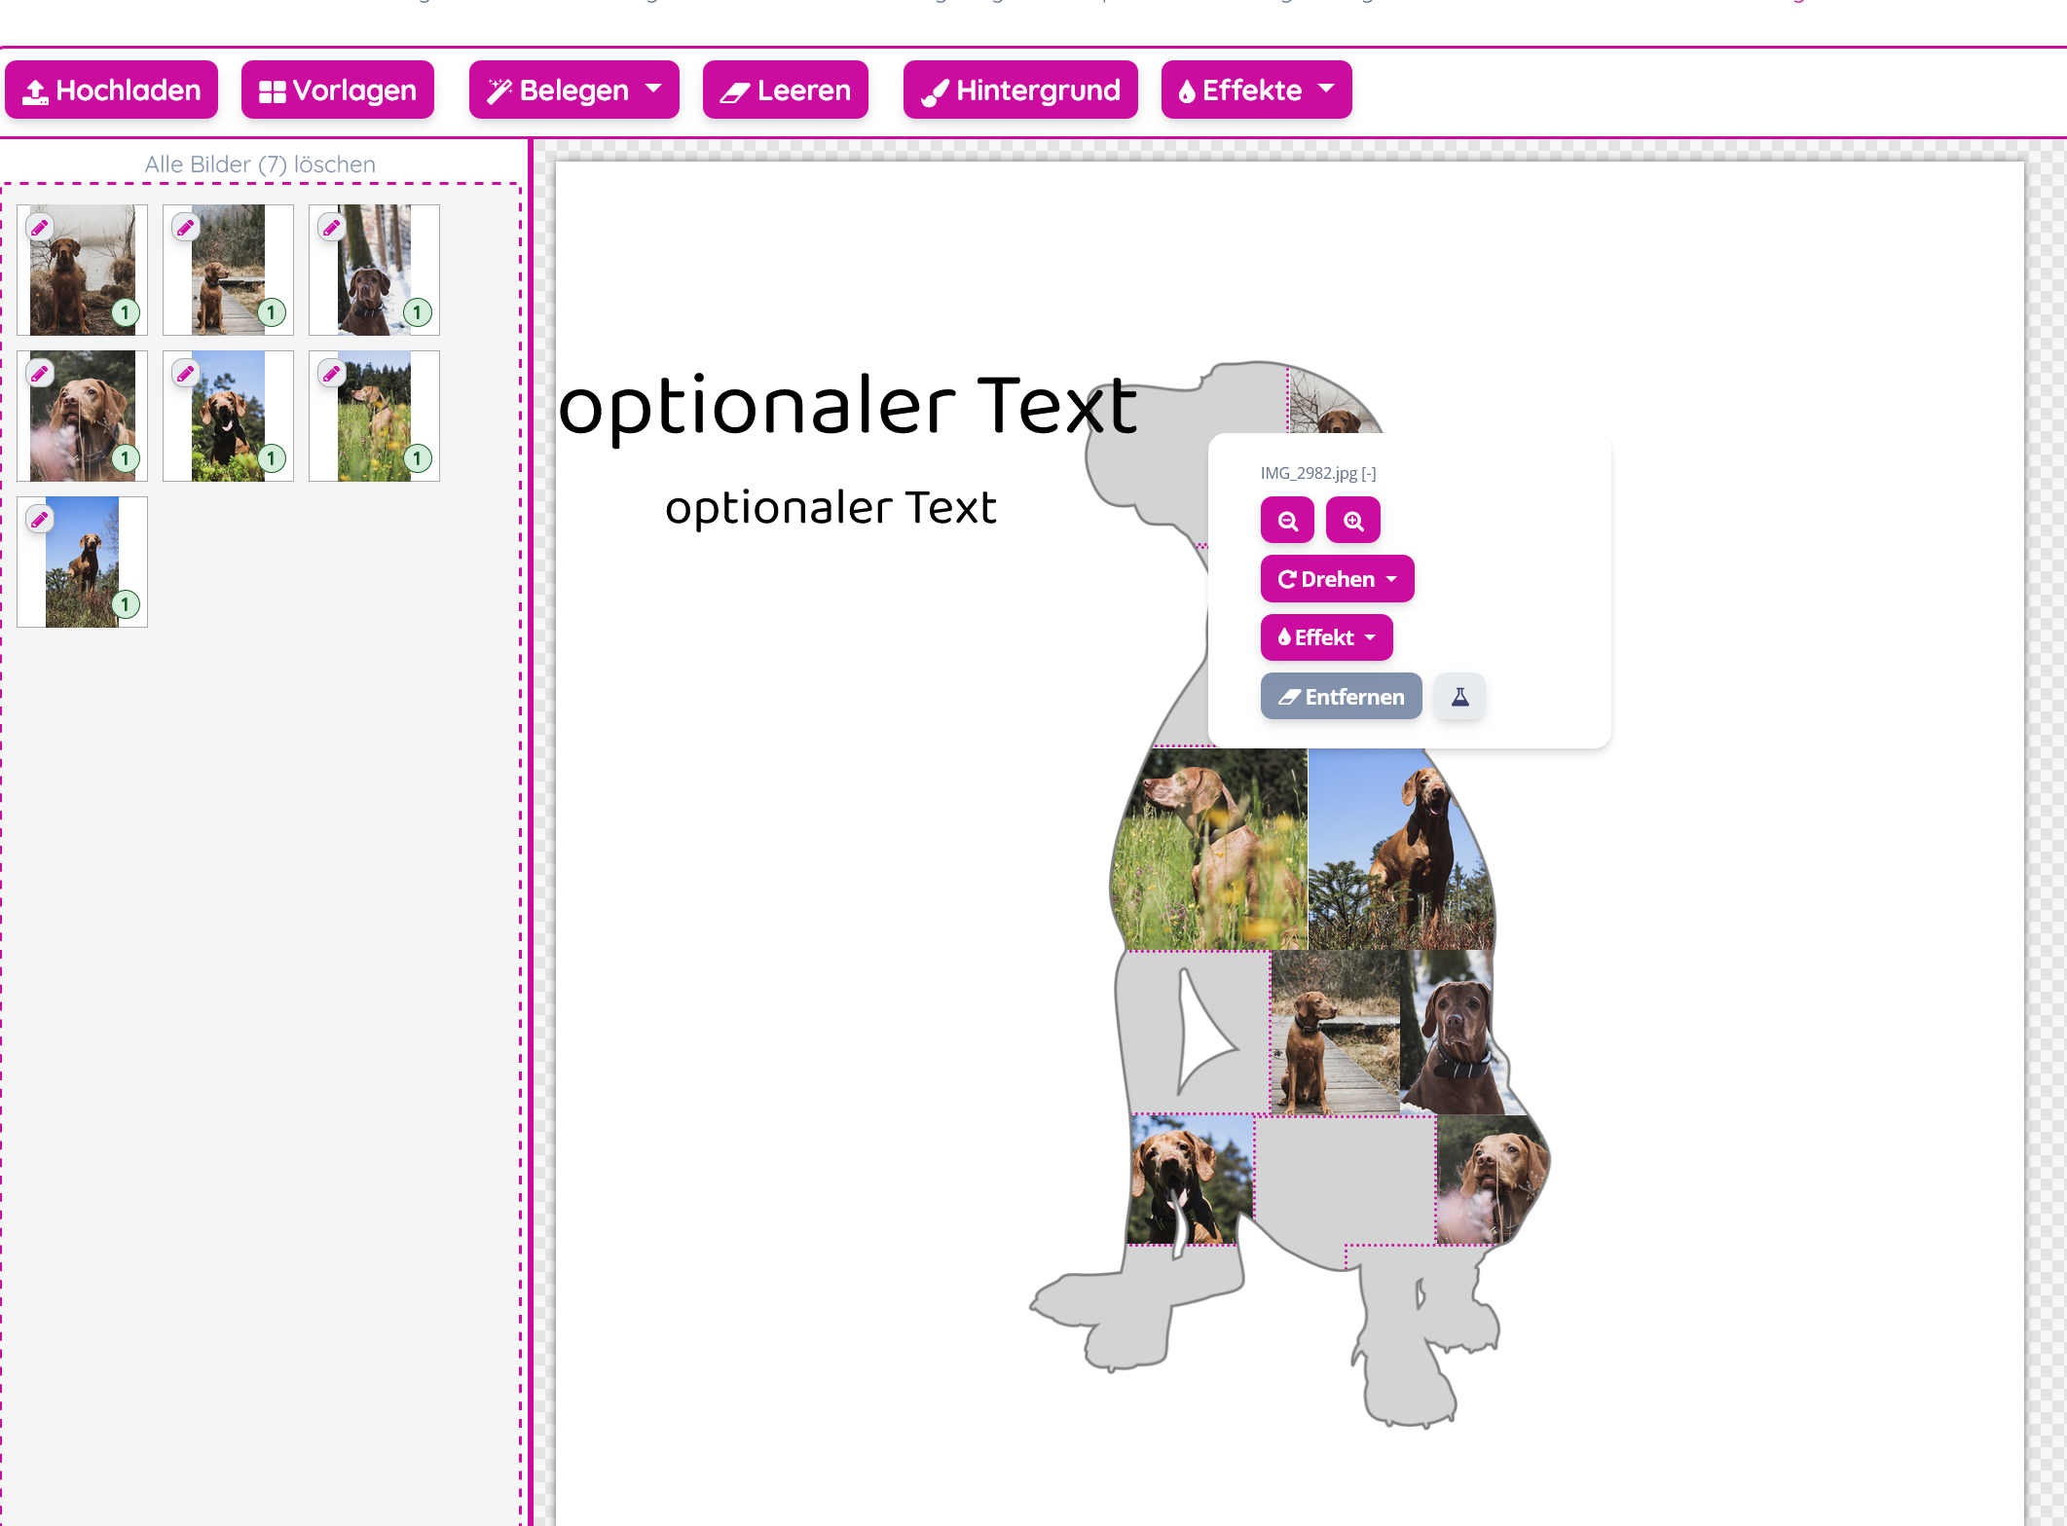This screenshot has height=1526, width=2067.
Task: Click count badge on tongue-out dog thumbnail
Action: coord(271,458)
